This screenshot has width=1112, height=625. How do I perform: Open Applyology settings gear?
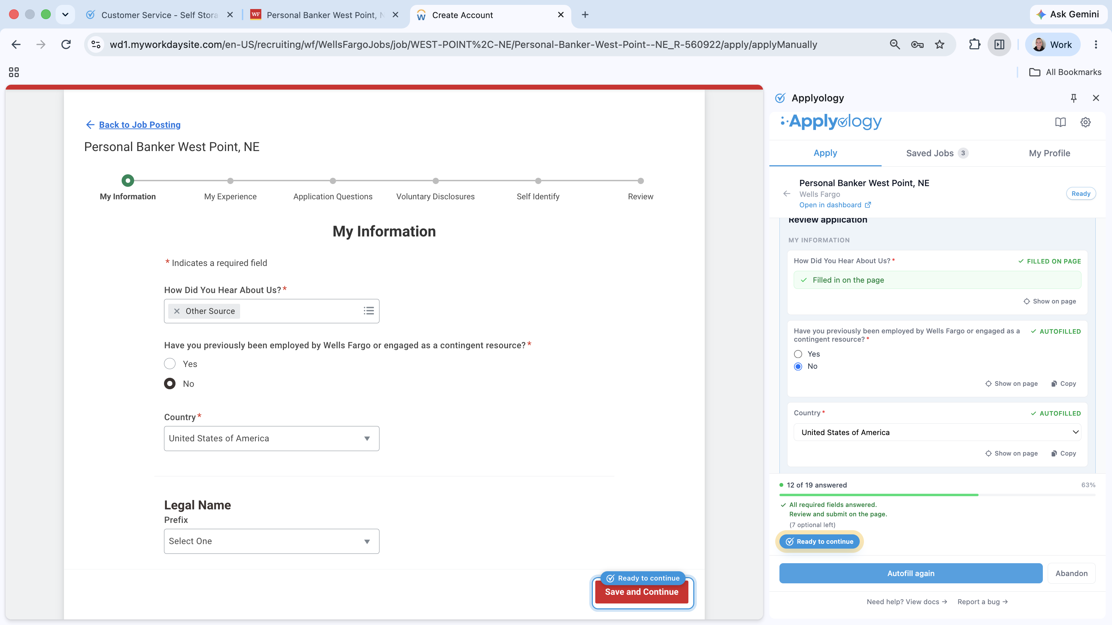point(1085,122)
